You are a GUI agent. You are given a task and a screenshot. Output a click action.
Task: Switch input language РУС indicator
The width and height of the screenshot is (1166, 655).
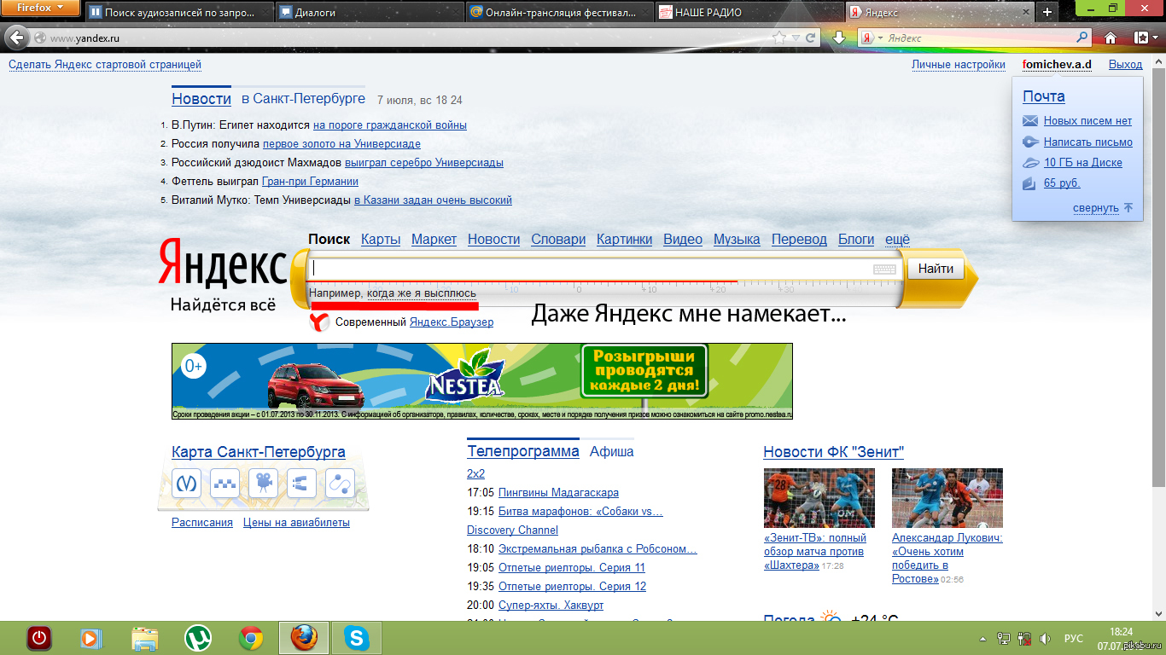coord(1074,638)
